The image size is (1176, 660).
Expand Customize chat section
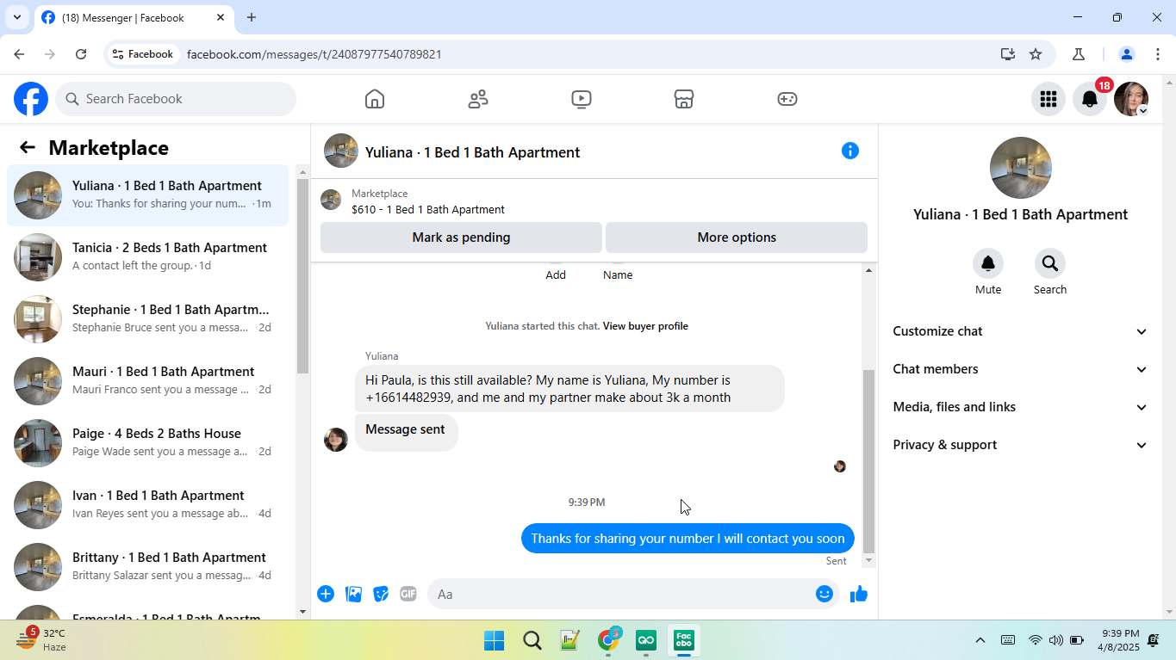click(1021, 331)
